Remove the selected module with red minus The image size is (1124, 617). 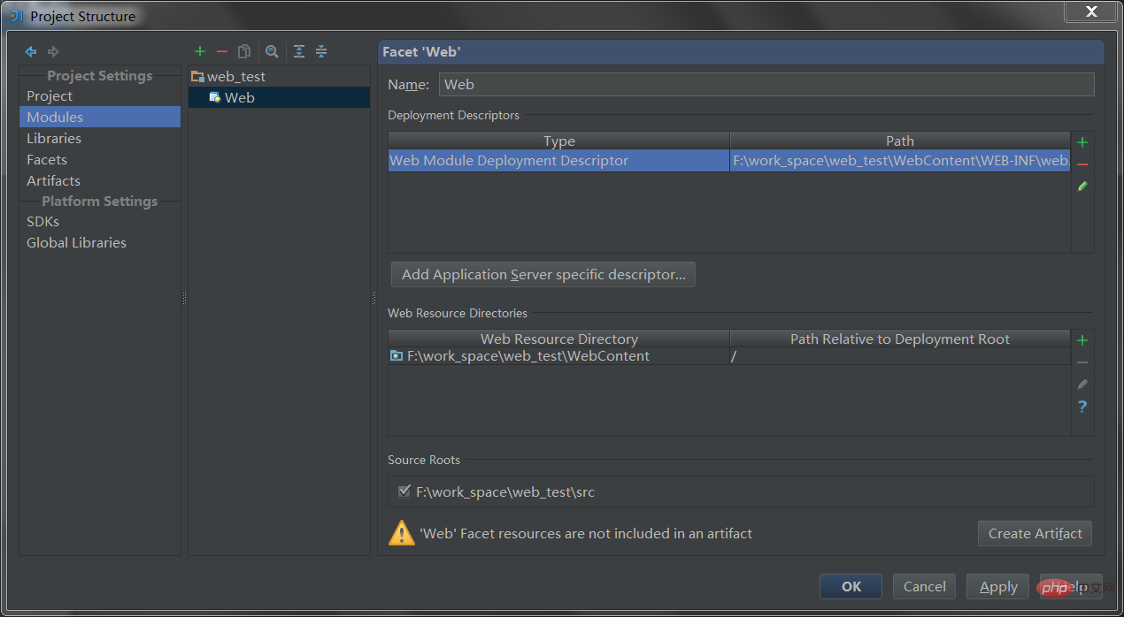pyautogui.click(x=222, y=52)
